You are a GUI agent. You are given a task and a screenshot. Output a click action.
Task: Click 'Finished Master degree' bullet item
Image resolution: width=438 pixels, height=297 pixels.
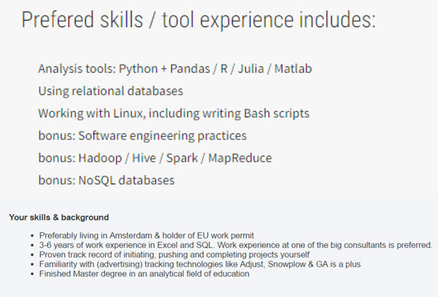pos(144,274)
